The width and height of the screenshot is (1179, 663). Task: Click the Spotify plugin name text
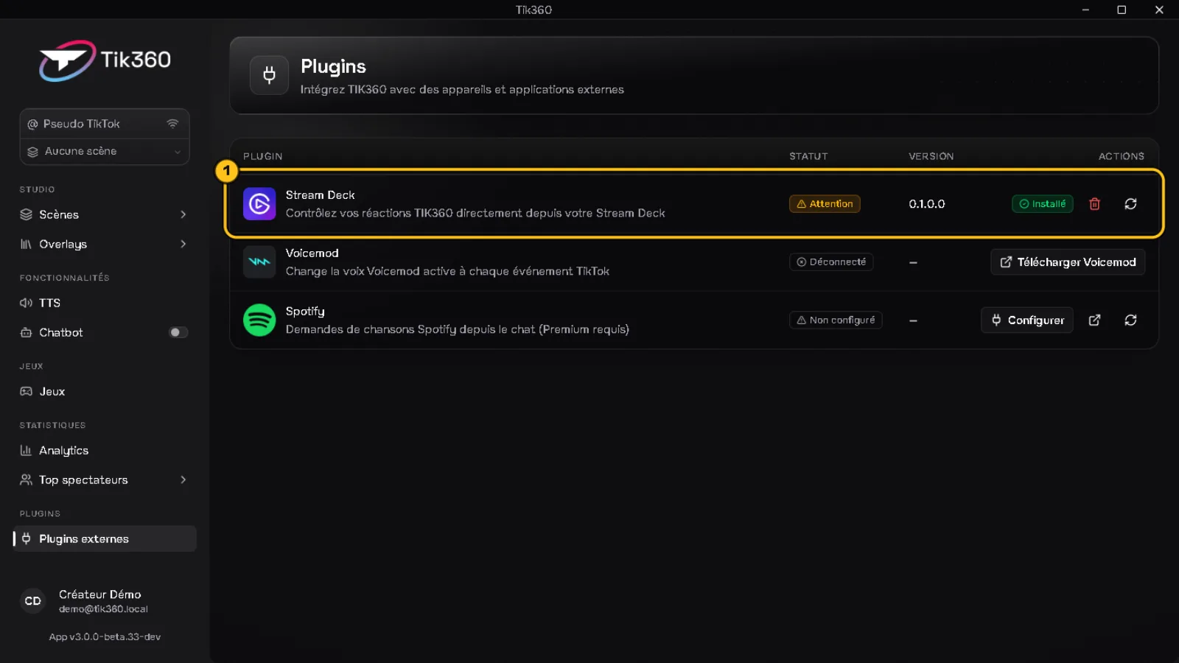click(305, 312)
